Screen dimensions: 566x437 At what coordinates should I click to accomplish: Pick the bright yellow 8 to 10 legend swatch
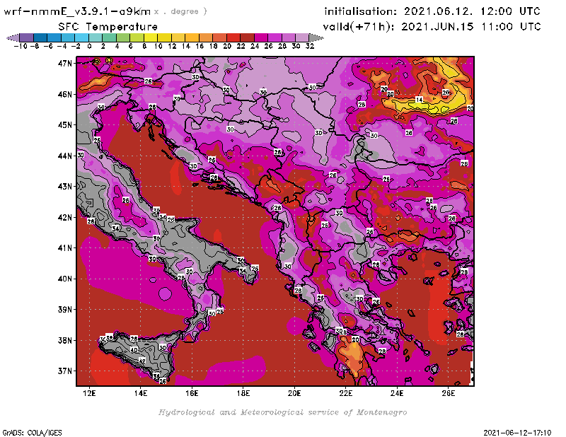(x=151, y=37)
